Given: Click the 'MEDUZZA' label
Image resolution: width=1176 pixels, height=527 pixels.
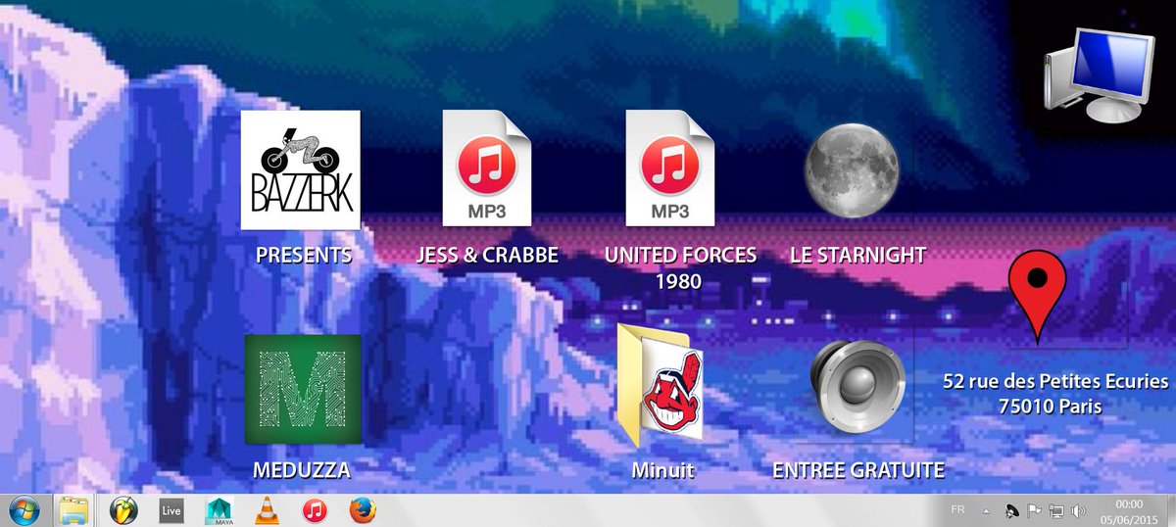Looking at the screenshot, I should [301, 471].
